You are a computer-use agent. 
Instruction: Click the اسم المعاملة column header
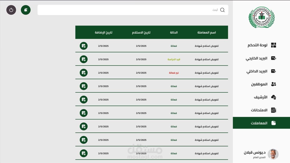207,32
